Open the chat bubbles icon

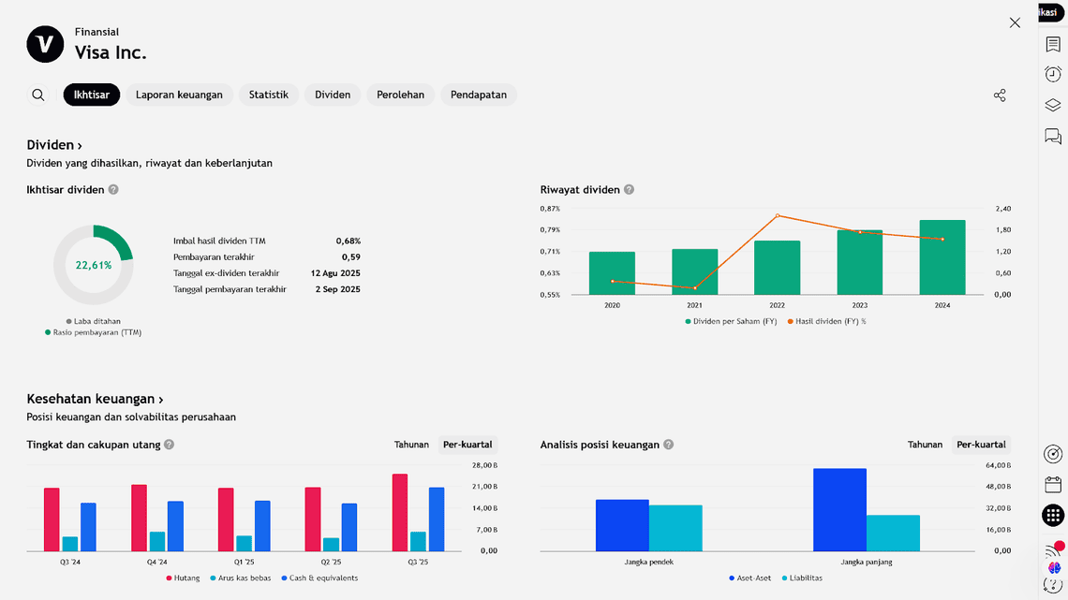[1053, 137]
